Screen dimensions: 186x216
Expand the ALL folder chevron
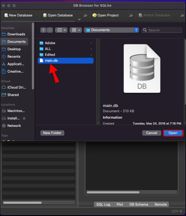(x=91, y=49)
